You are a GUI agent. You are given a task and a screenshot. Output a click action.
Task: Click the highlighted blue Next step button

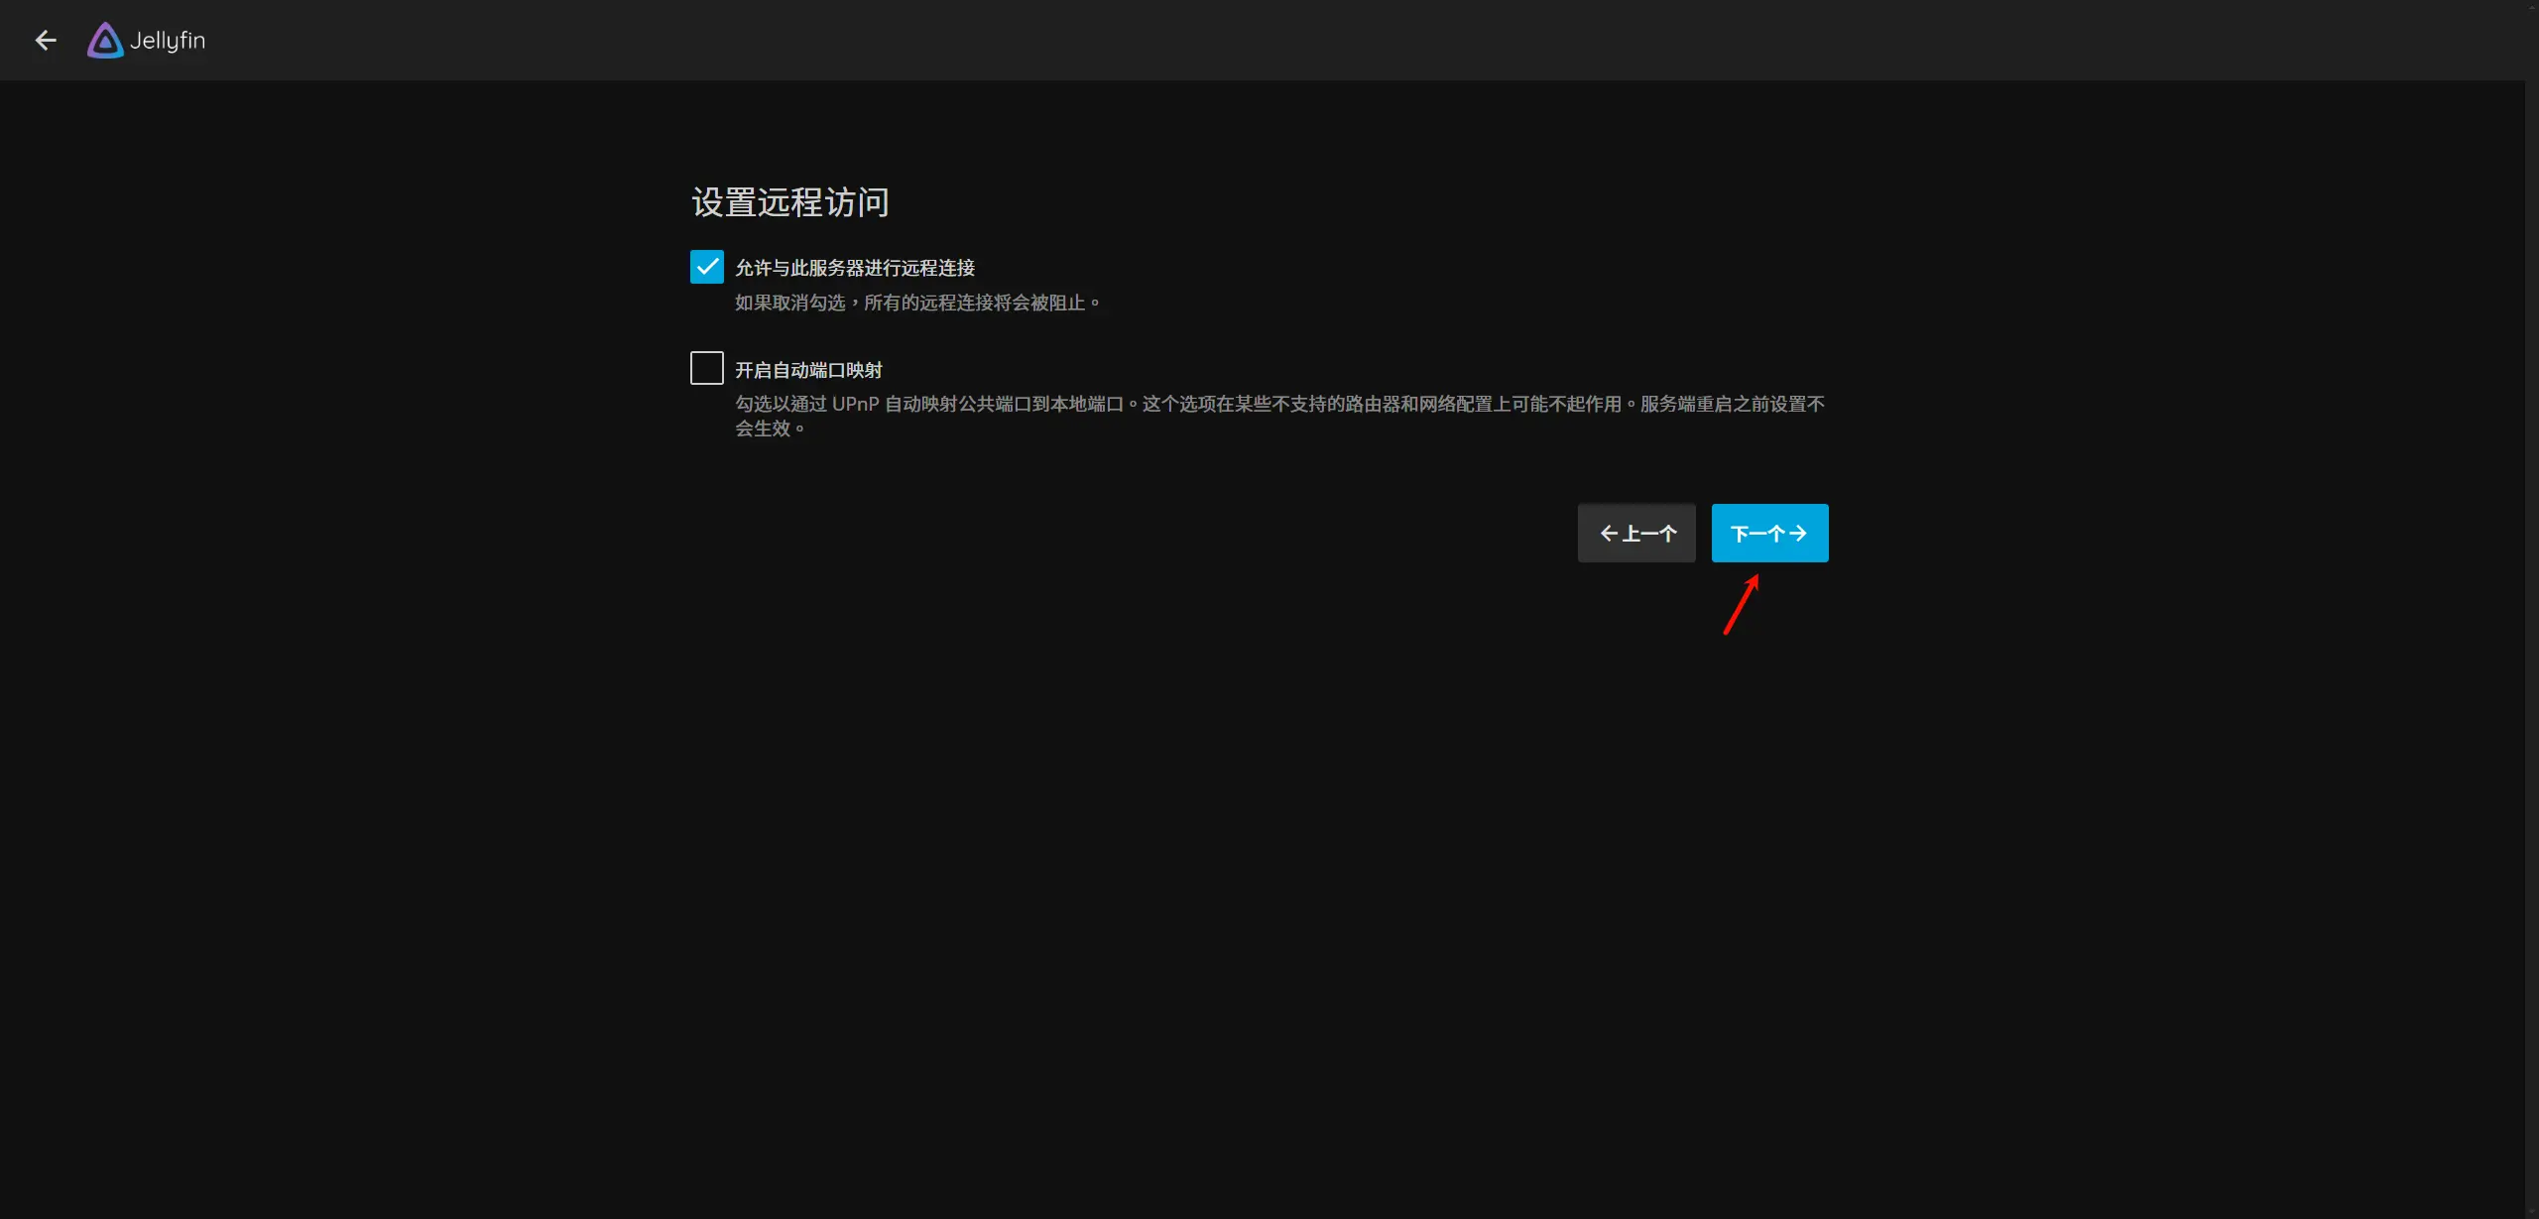tap(1769, 533)
